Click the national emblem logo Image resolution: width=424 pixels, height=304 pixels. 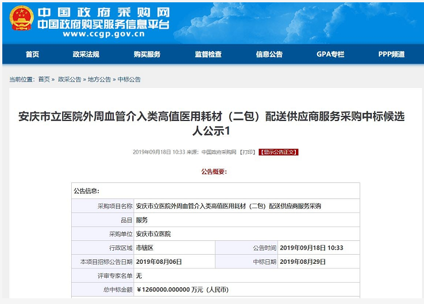21,19
